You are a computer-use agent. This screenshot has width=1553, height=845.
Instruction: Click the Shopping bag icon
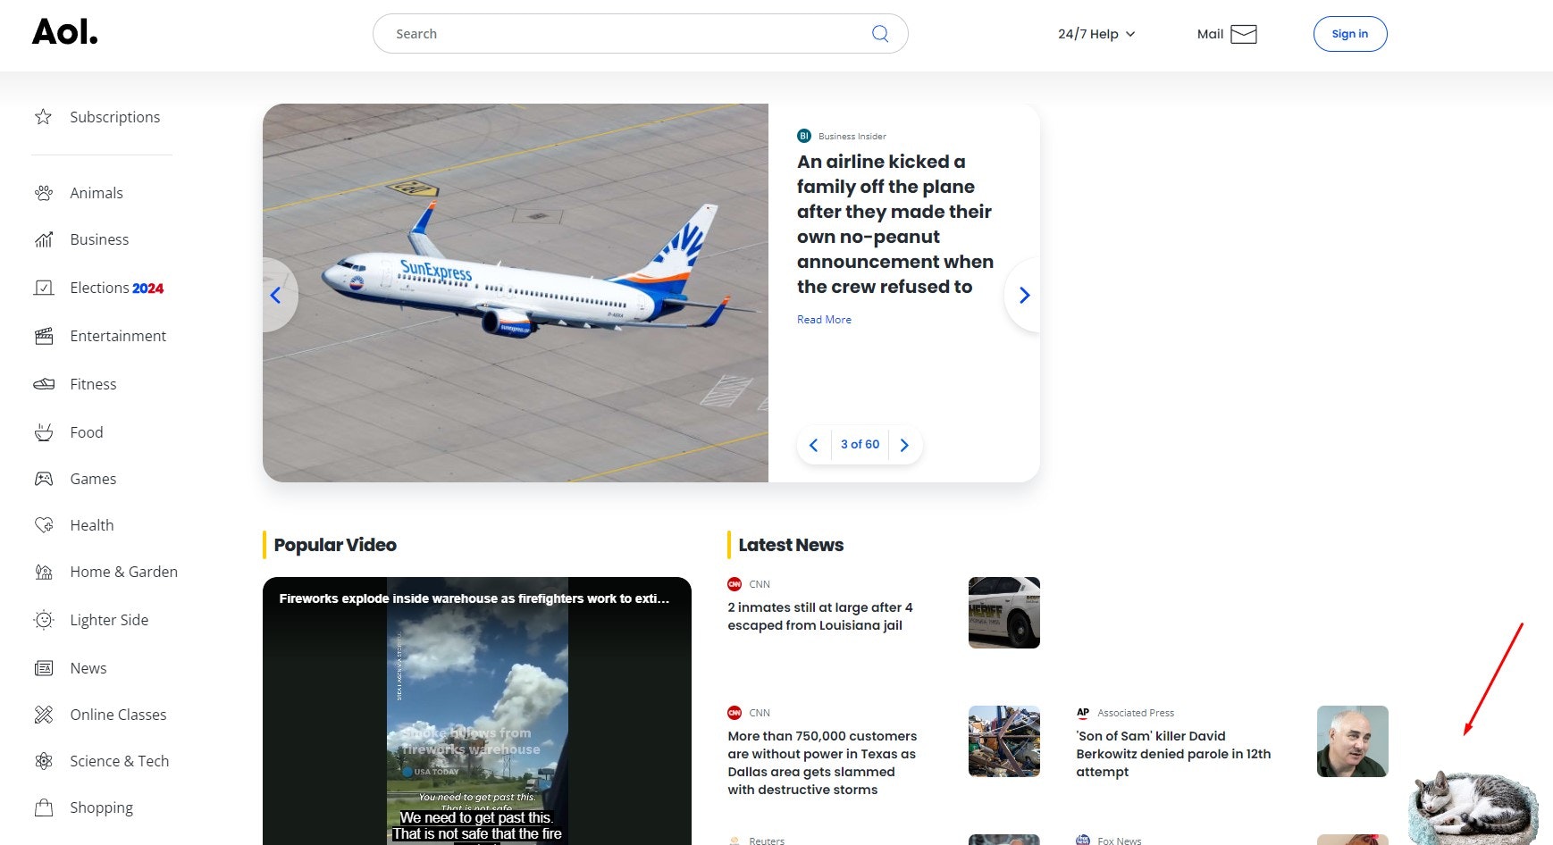[x=43, y=807]
